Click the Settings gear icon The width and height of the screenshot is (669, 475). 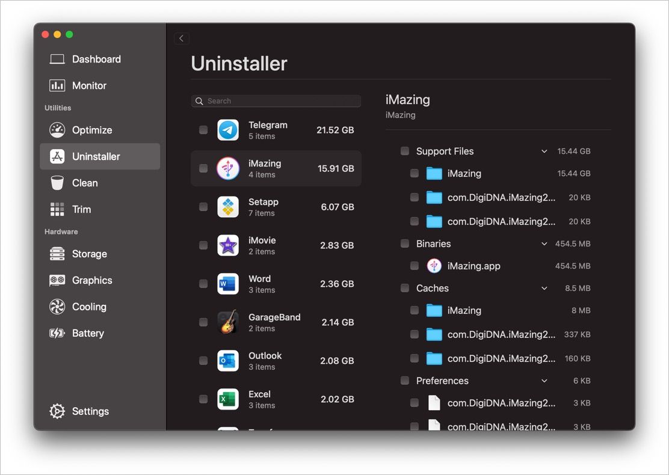coord(57,411)
